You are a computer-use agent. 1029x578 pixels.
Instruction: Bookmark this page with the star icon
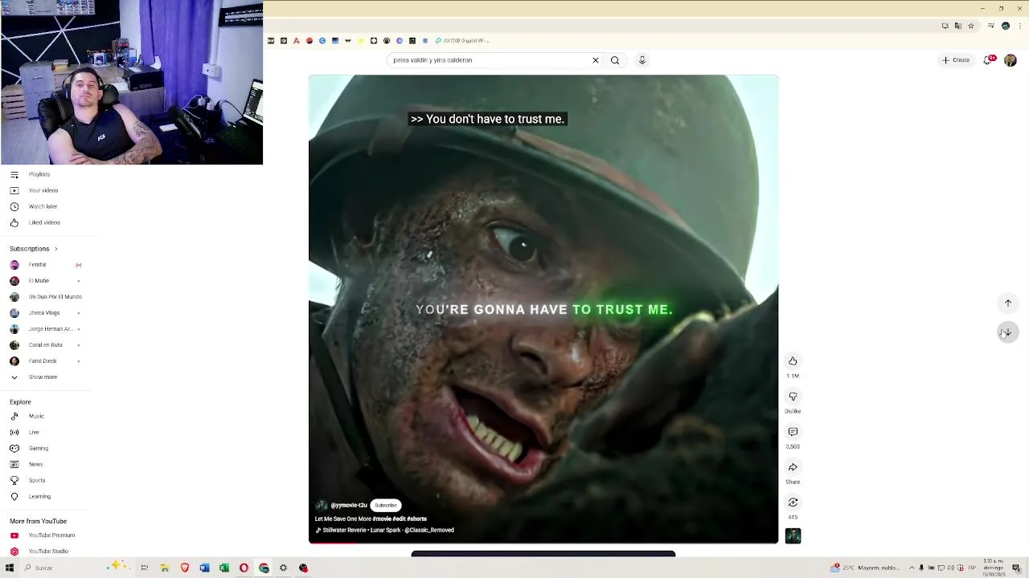pyautogui.click(x=971, y=26)
